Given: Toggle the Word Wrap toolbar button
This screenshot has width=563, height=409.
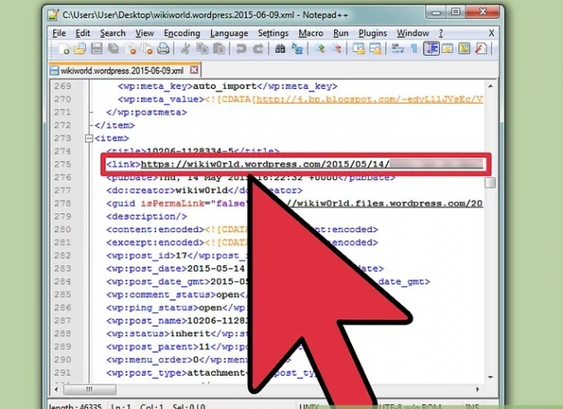Looking at the screenshot, I should pos(397,50).
